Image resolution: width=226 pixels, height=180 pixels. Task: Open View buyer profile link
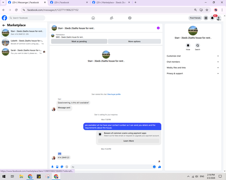(114, 95)
